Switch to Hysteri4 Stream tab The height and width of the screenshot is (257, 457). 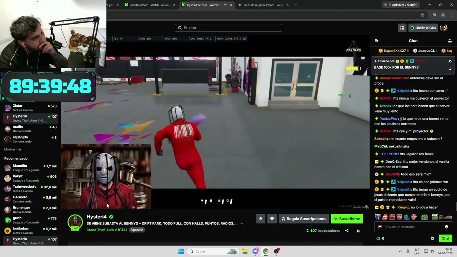click(202, 5)
